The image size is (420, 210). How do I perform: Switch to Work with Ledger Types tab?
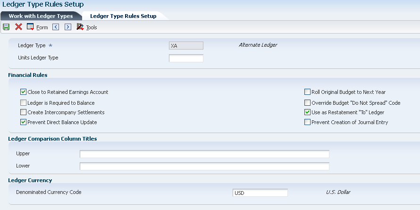point(41,16)
